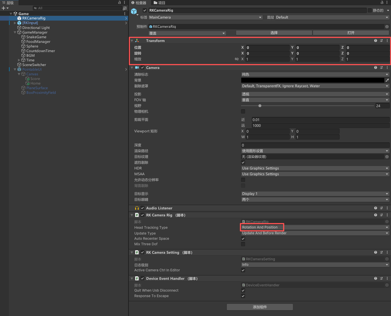The width and height of the screenshot is (391, 316).
Task: Click the near clipping plane field
Action: (321, 120)
